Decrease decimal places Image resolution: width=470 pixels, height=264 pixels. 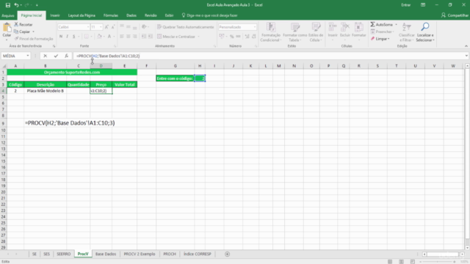(x=254, y=37)
